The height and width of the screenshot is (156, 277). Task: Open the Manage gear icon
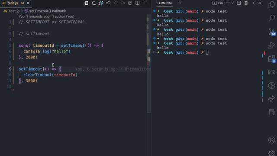click(271, 153)
